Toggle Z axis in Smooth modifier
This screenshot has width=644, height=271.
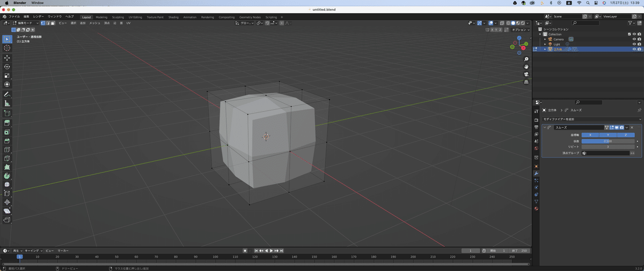coord(626,135)
